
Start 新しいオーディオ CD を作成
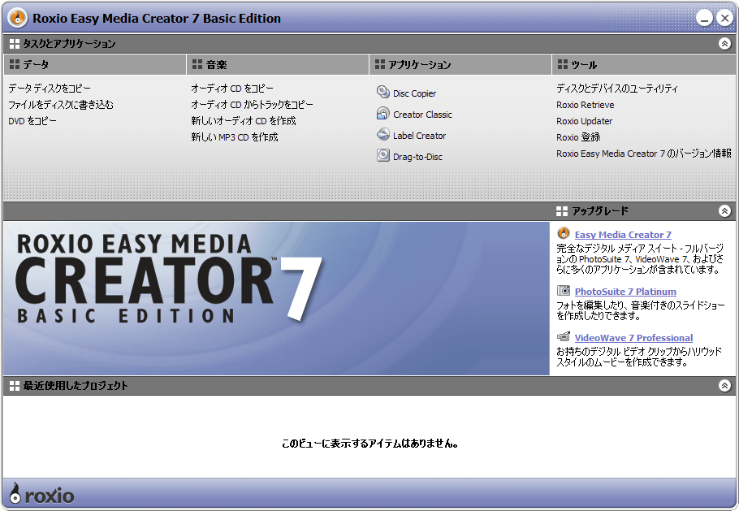[x=243, y=121]
